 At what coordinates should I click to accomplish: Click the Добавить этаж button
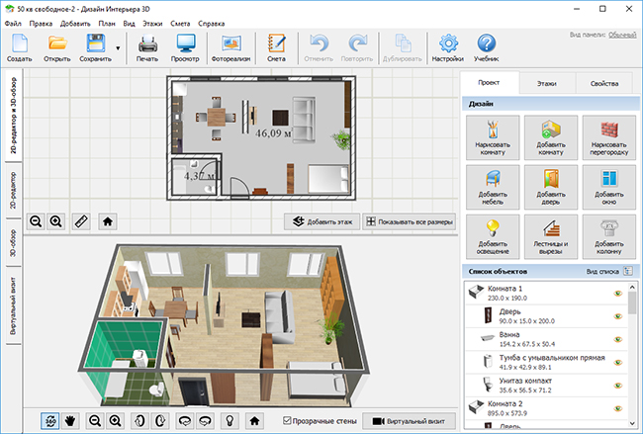pyautogui.click(x=321, y=221)
